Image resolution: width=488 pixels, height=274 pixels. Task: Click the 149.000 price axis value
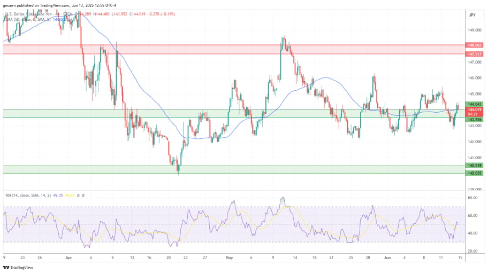click(x=475, y=30)
